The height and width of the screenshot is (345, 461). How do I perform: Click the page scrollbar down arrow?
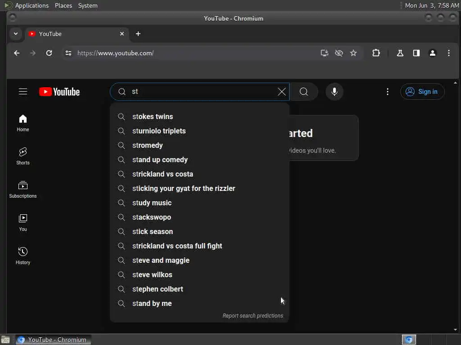pos(456,329)
